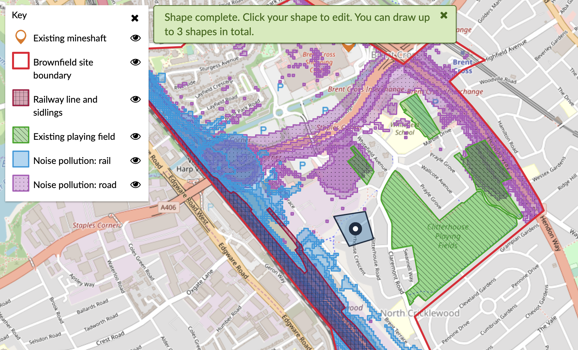This screenshot has width=578, height=350.
Task: Click the drawn shape's center point marker
Action: tap(355, 229)
